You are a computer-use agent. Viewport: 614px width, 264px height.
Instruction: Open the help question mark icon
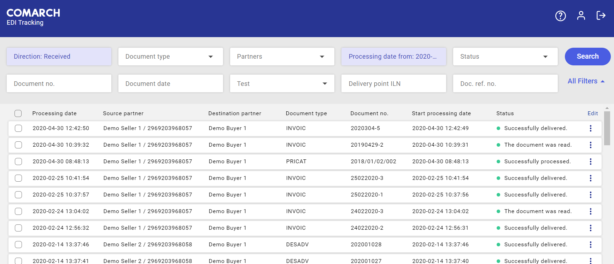tap(560, 16)
